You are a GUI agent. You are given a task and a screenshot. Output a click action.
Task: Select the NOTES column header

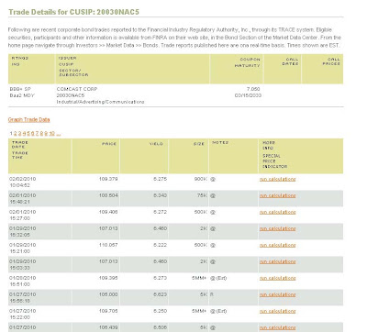pos(220,143)
